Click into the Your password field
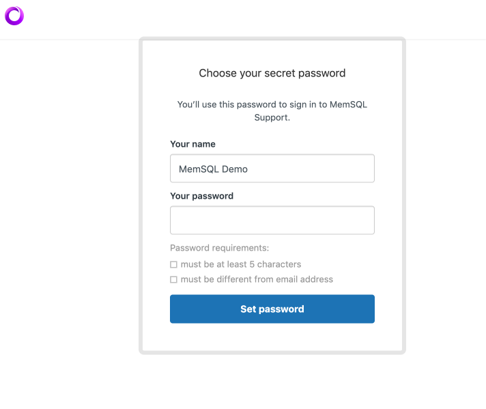This screenshot has height=409, width=486. tap(272, 221)
